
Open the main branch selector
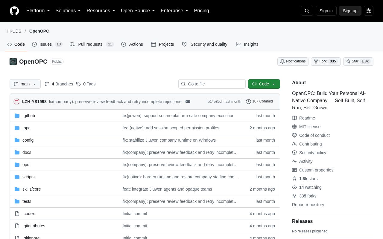click(25, 84)
